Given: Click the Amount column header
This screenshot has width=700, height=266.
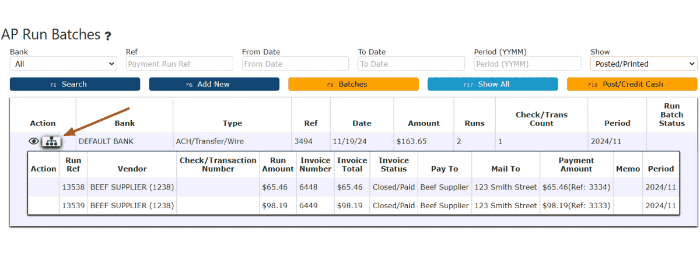Looking at the screenshot, I should [424, 123].
